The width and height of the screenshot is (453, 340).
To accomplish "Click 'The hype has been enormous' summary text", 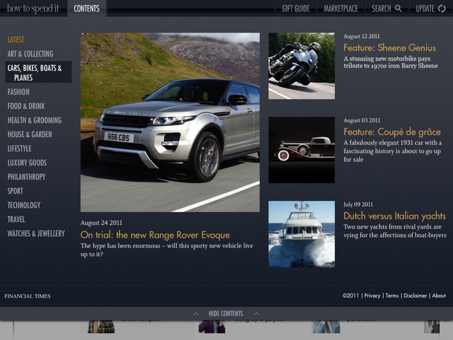I will 167,250.
